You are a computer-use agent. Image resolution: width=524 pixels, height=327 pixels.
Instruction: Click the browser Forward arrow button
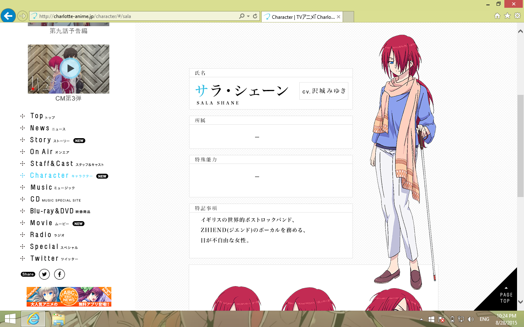23,16
